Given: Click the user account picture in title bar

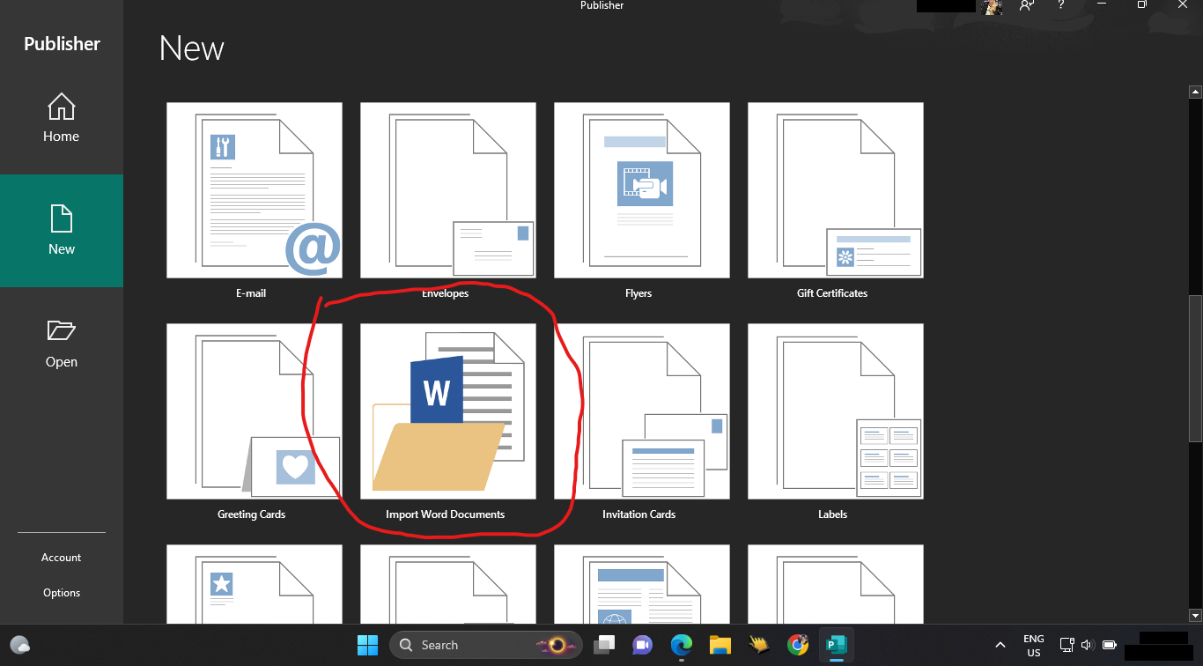Looking at the screenshot, I should click(x=993, y=6).
